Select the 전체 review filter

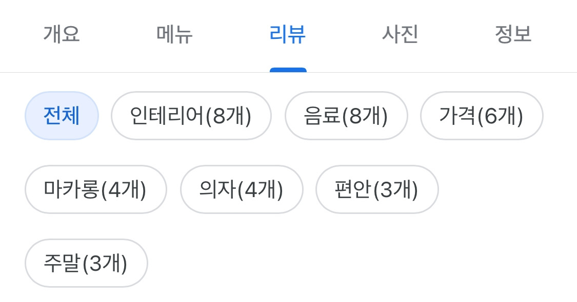62,116
